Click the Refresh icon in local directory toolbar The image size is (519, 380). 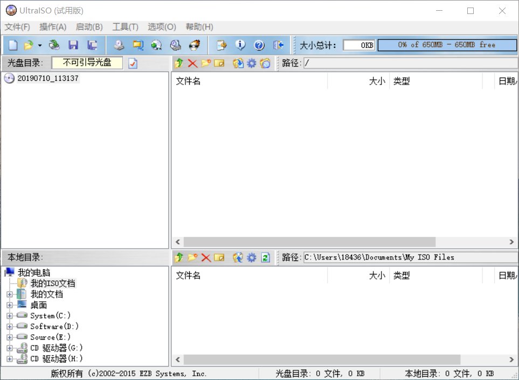[265, 258]
